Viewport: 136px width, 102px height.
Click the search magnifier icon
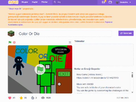click(x=55, y=2)
